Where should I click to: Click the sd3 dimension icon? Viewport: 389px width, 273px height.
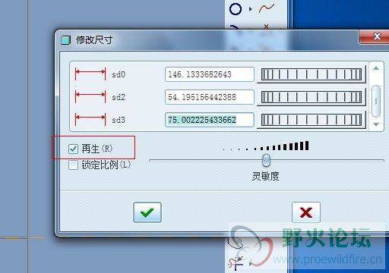pyautogui.click(x=90, y=119)
